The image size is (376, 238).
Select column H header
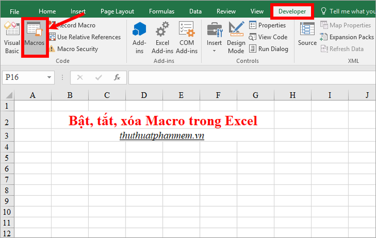click(293, 95)
